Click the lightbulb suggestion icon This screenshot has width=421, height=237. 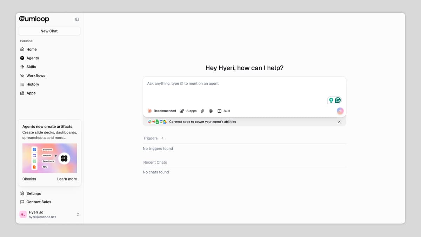(x=331, y=100)
